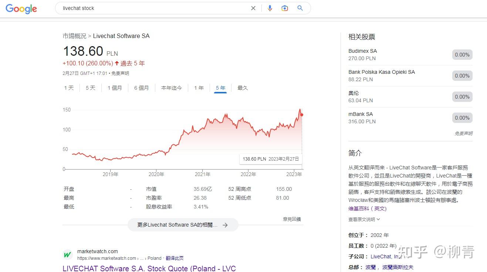Click the marketwatch.com favicon
Viewport: 487px width, 272px height.
tap(67, 255)
